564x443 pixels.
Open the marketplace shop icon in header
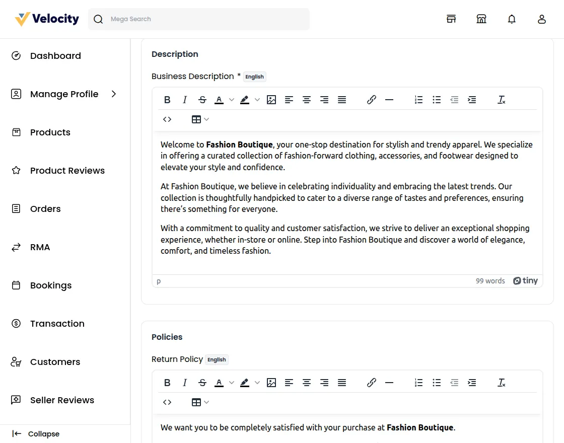tap(481, 19)
